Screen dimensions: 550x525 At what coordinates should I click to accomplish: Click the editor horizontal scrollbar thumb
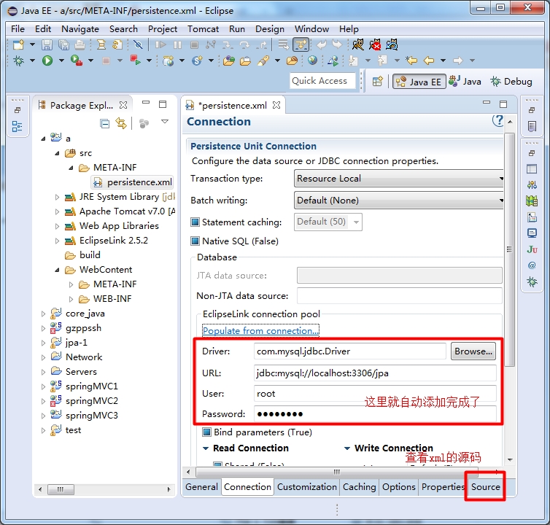pyautogui.click(x=337, y=472)
